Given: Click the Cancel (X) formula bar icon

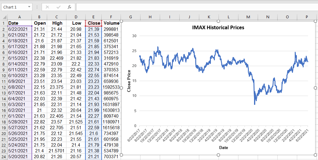Looking at the screenshot, I should point(47,7).
